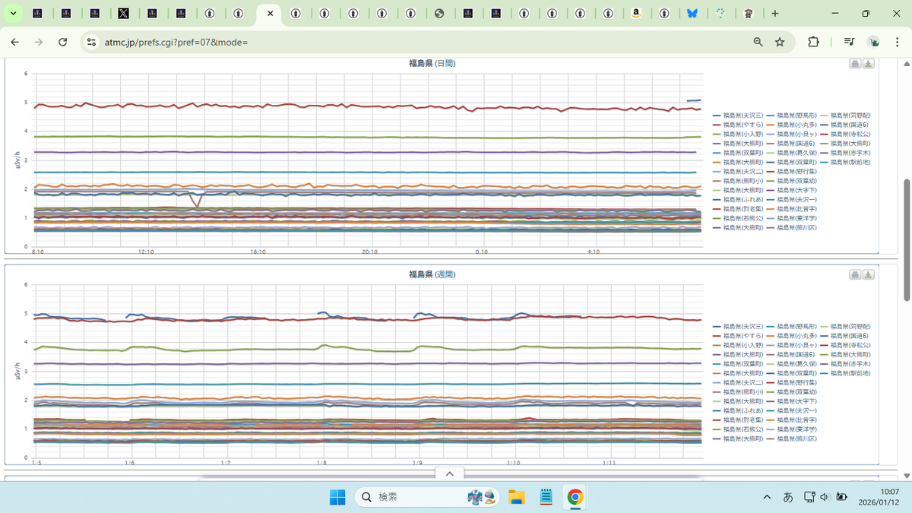Toggle 福島県(小入野) series in daily chart
Viewport: 912px width, 513px height.
click(x=738, y=133)
